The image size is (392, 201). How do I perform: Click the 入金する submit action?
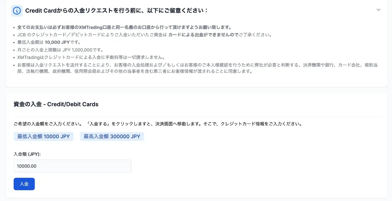pos(24,184)
